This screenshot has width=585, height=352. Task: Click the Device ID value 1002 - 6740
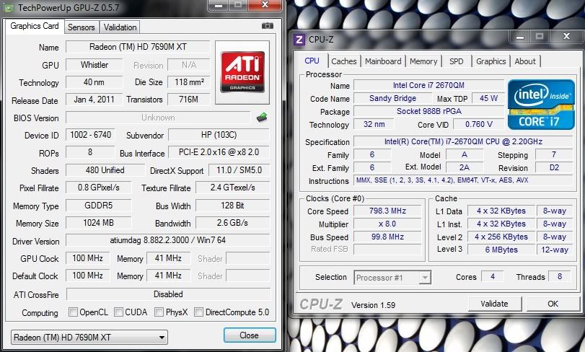90,135
